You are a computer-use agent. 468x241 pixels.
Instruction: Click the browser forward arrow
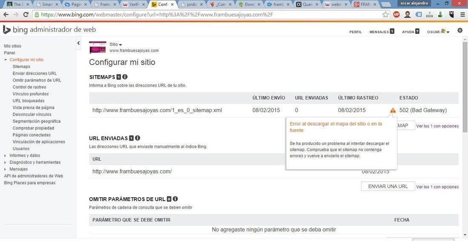(15, 14)
